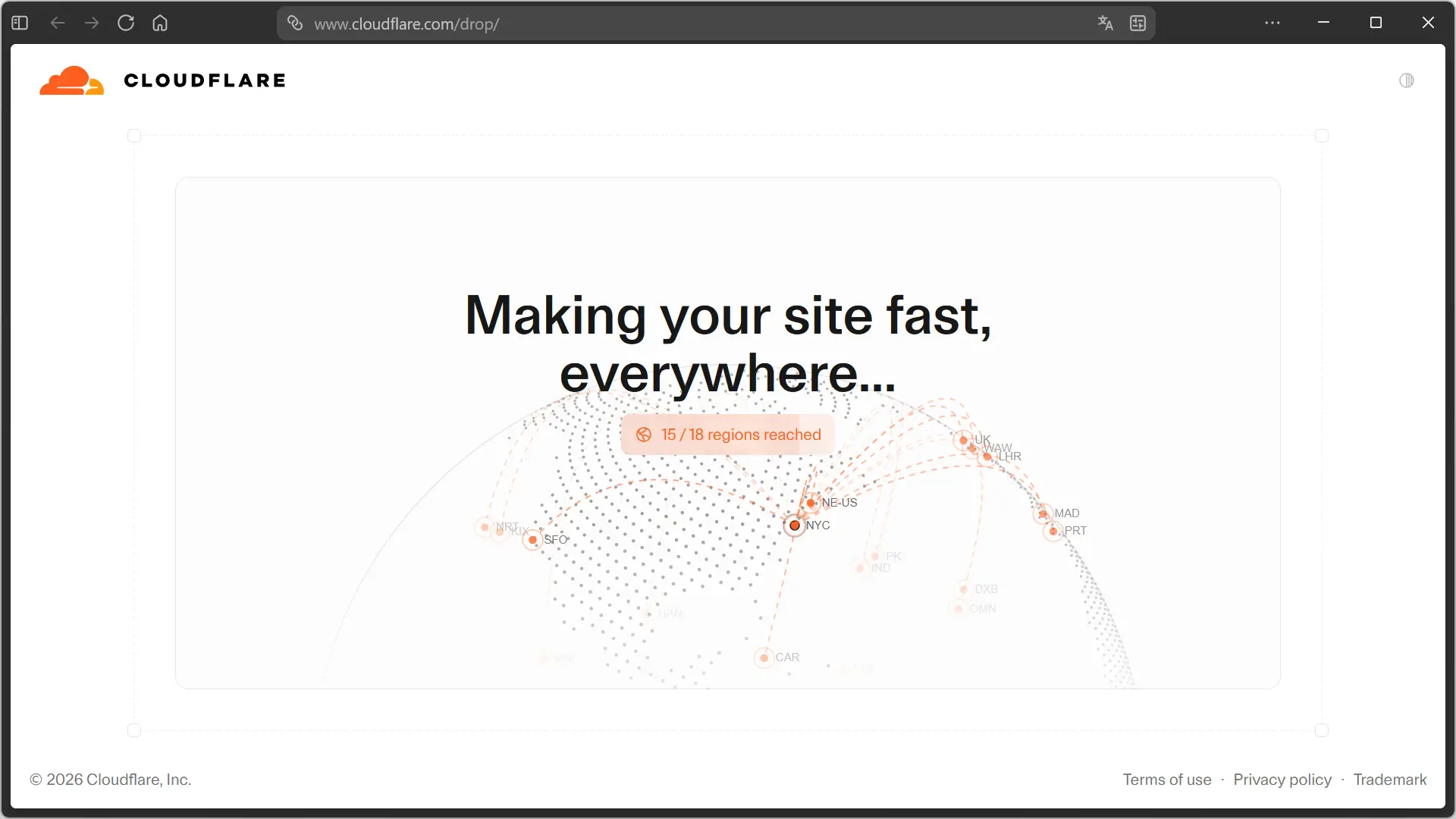Toggle the light/dark theme switch
Viewport: 1456px width, 819px height.
tap(1407, 80)
